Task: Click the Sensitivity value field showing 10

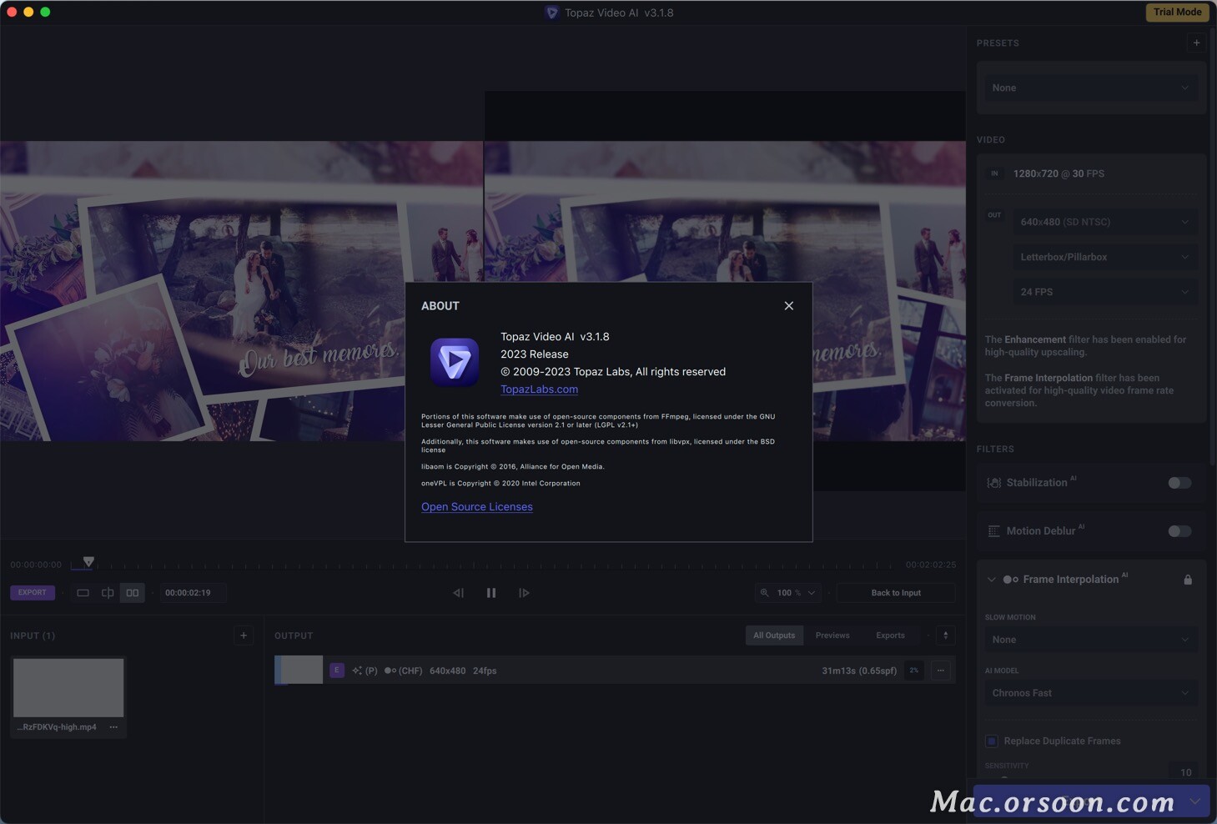Action: 1185,772
